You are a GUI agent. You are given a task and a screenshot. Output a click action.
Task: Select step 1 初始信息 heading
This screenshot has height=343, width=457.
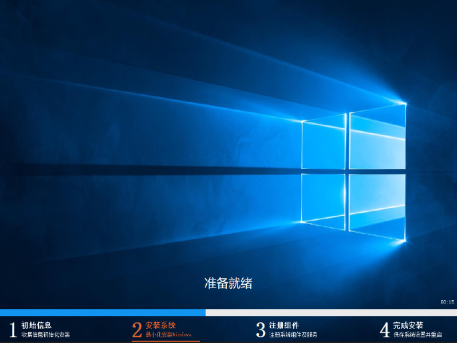point(36,325)
